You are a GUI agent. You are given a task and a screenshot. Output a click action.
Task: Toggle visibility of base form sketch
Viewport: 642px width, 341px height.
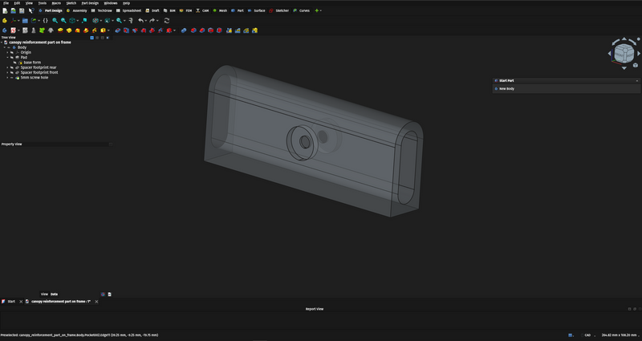(14, 63)
